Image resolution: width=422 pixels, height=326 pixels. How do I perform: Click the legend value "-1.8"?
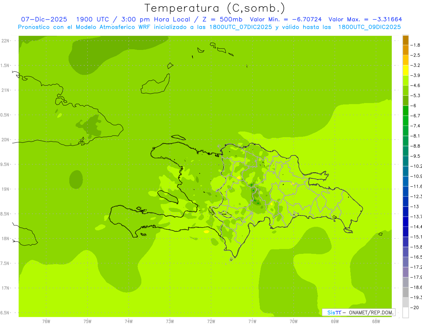pos(416,45)
